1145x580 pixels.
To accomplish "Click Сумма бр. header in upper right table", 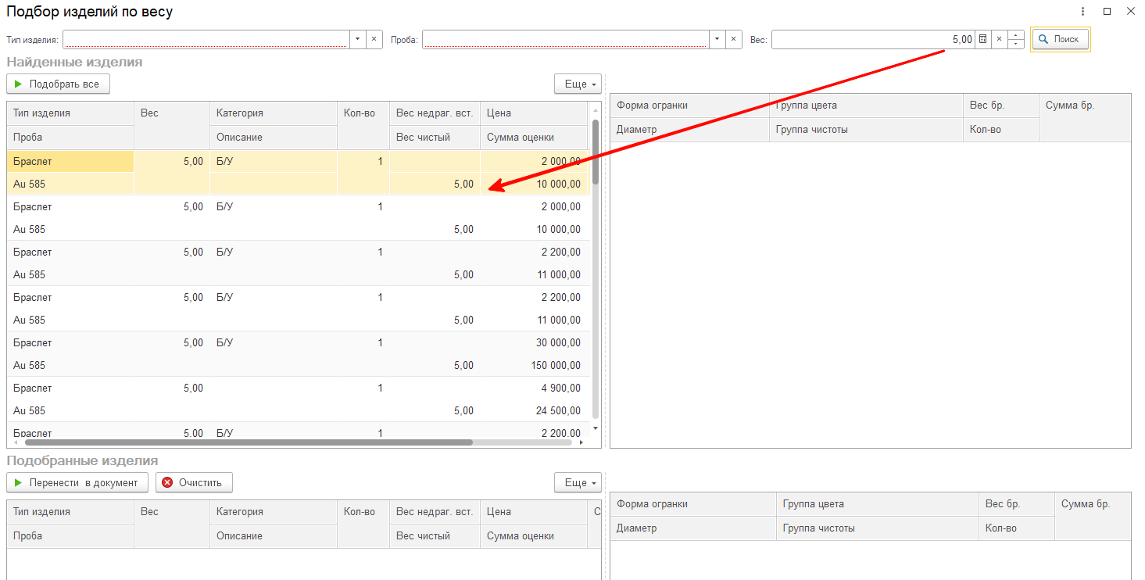I will 1085,117.
